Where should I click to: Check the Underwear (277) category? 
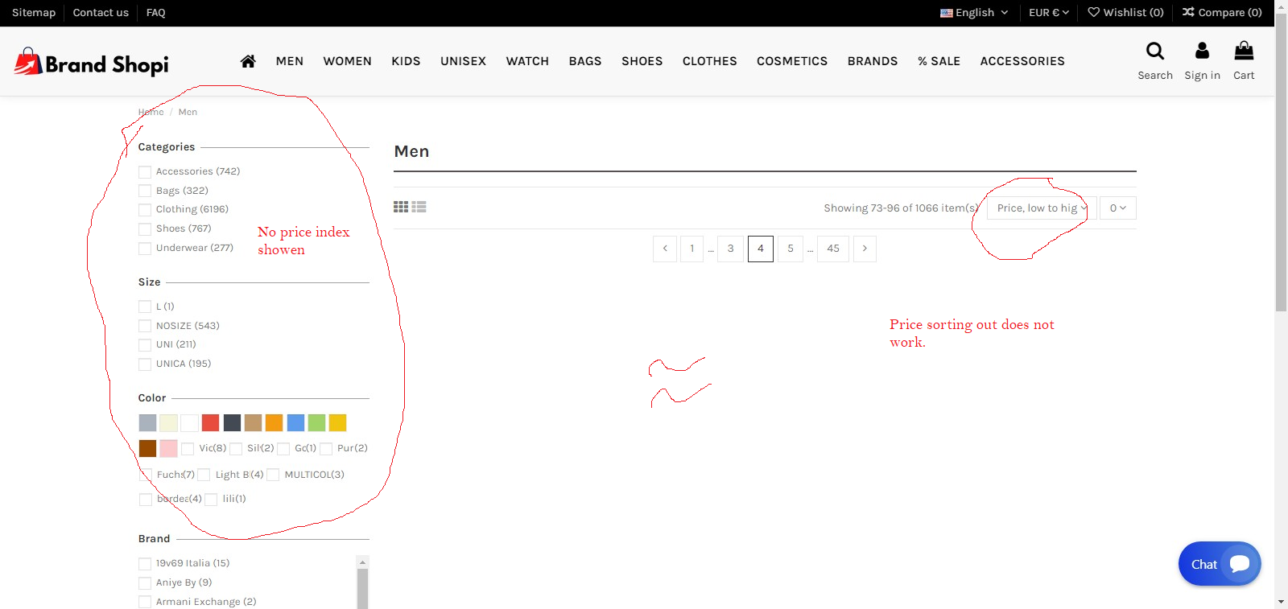(x=145, y=249)
